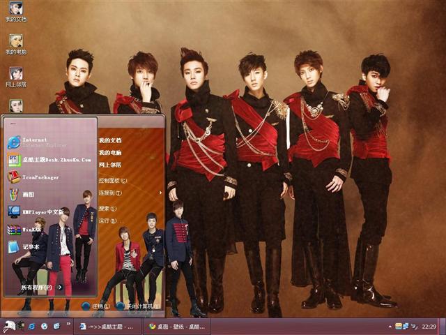Image resolution: width=446 pixels, height=335 pixels.
Task: Select 网上邻居 in Start menu right pane
Action: coord(110,165)
